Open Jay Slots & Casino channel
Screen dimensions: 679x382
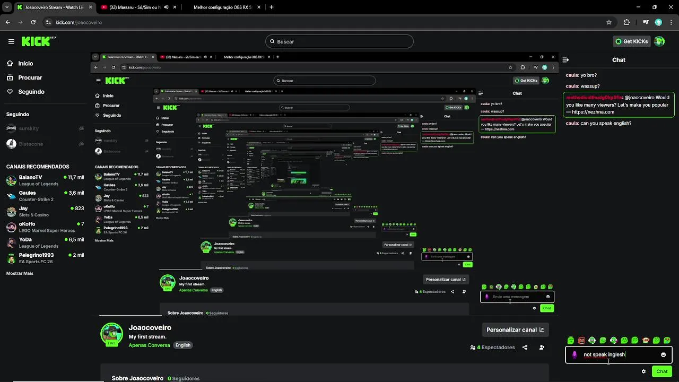[45, 212]
